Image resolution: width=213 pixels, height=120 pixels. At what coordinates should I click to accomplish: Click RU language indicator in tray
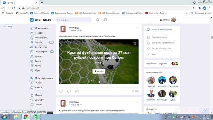pos(169,117)
